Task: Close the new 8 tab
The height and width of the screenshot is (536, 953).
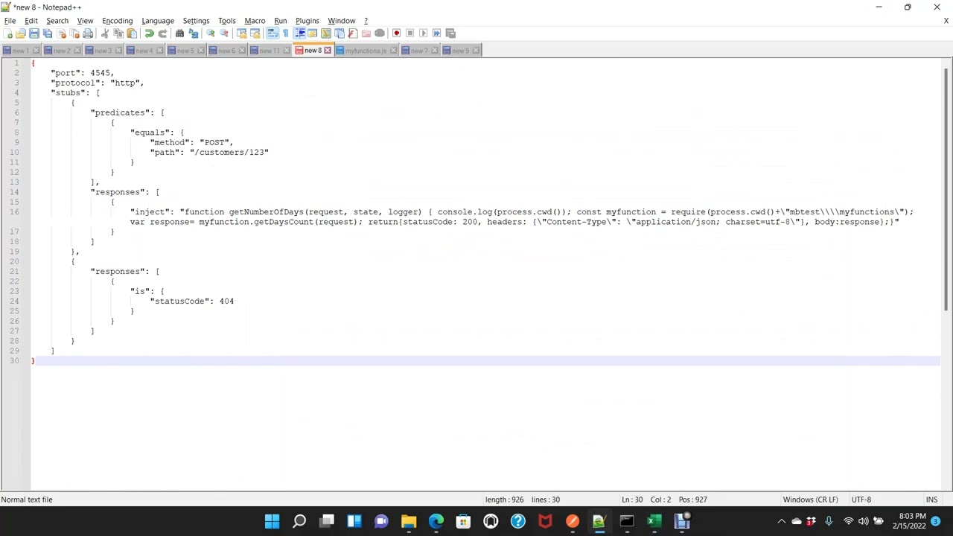Action: point(327,51)
